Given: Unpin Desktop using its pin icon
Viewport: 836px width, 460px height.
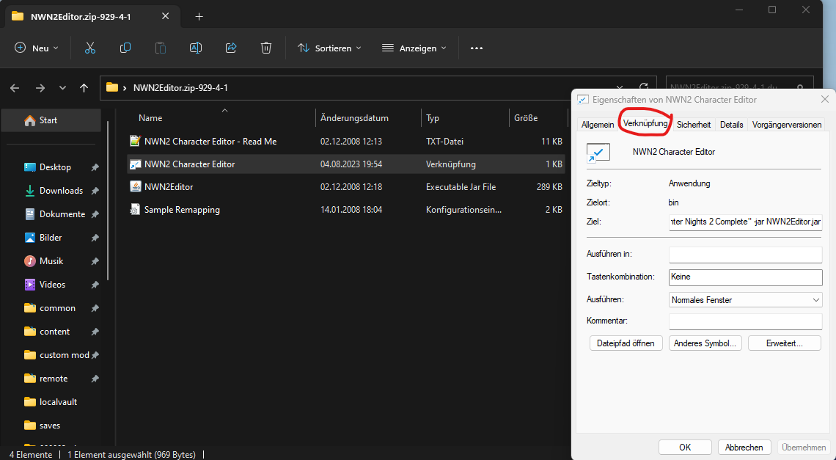Looking at the screenshot, I should pyautogui.click(x=95, y=167).
